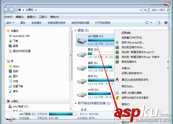Click the 聚变 (D:) drive icon
The width and height of the screenshot is (173, 124).
(82, 55)
